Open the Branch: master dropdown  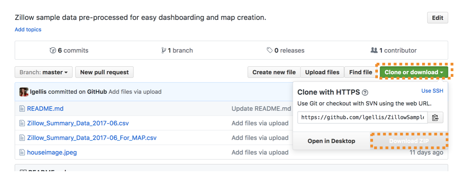click(x=43, y=72)
